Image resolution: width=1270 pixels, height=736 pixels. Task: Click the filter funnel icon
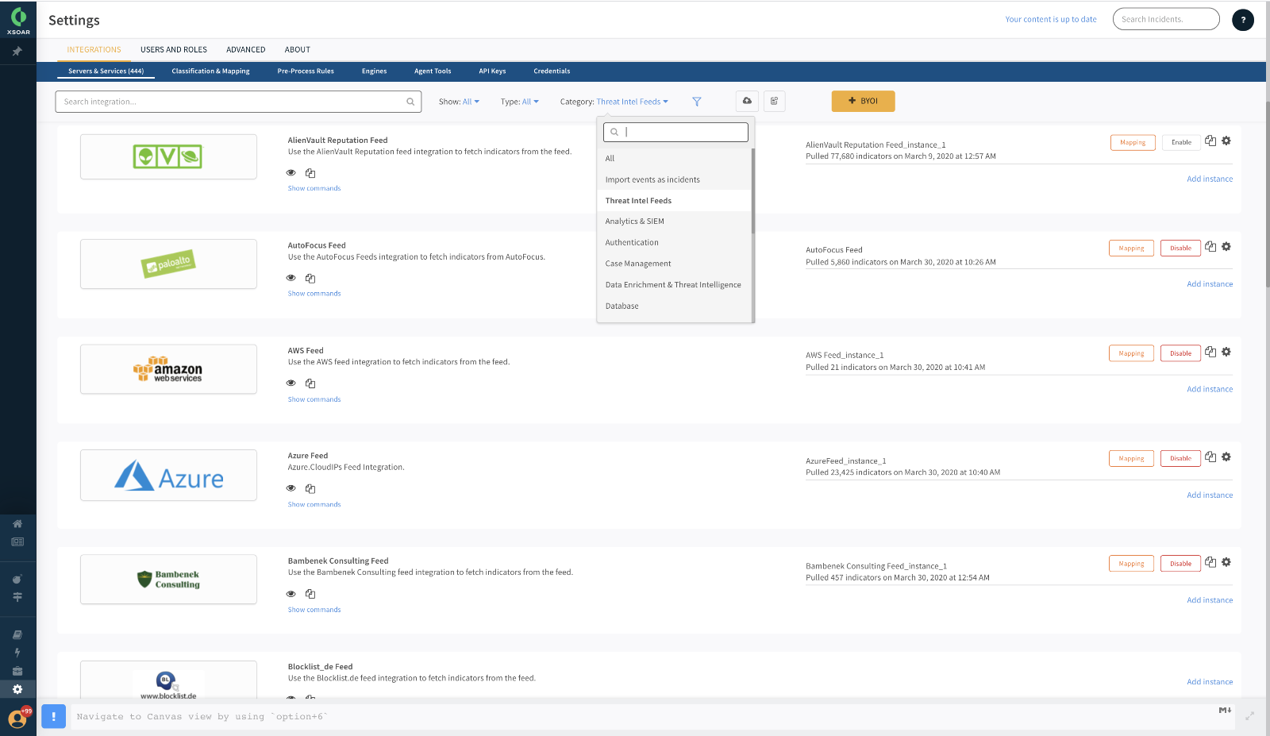696,102
